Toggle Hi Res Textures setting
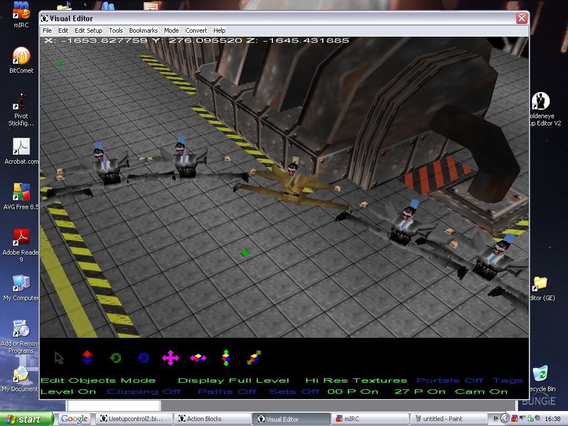 (x=356, y=381)
